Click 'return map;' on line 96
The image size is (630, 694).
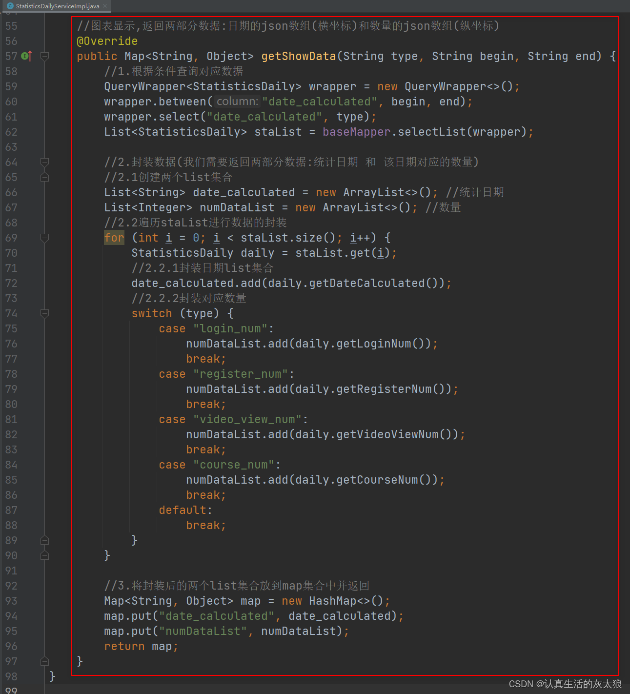[x=142, y=646]
